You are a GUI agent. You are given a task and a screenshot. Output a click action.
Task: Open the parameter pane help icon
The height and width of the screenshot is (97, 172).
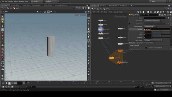(170, 15)
